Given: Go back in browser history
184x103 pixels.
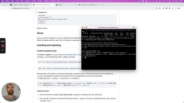Looking at the screenshot, I should coord(2,8).
